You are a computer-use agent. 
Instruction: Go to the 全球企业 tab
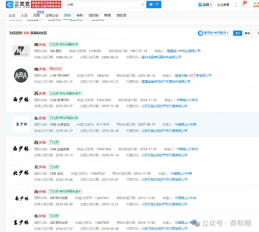[52, 15]
